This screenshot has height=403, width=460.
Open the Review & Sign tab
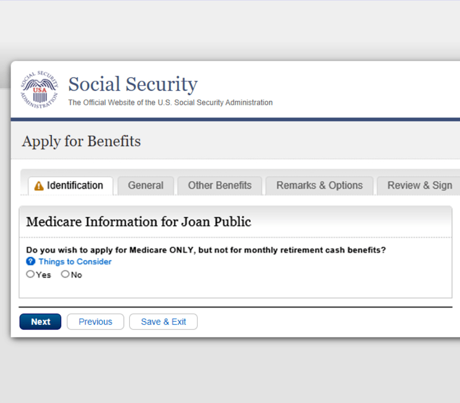coord(419,185)
